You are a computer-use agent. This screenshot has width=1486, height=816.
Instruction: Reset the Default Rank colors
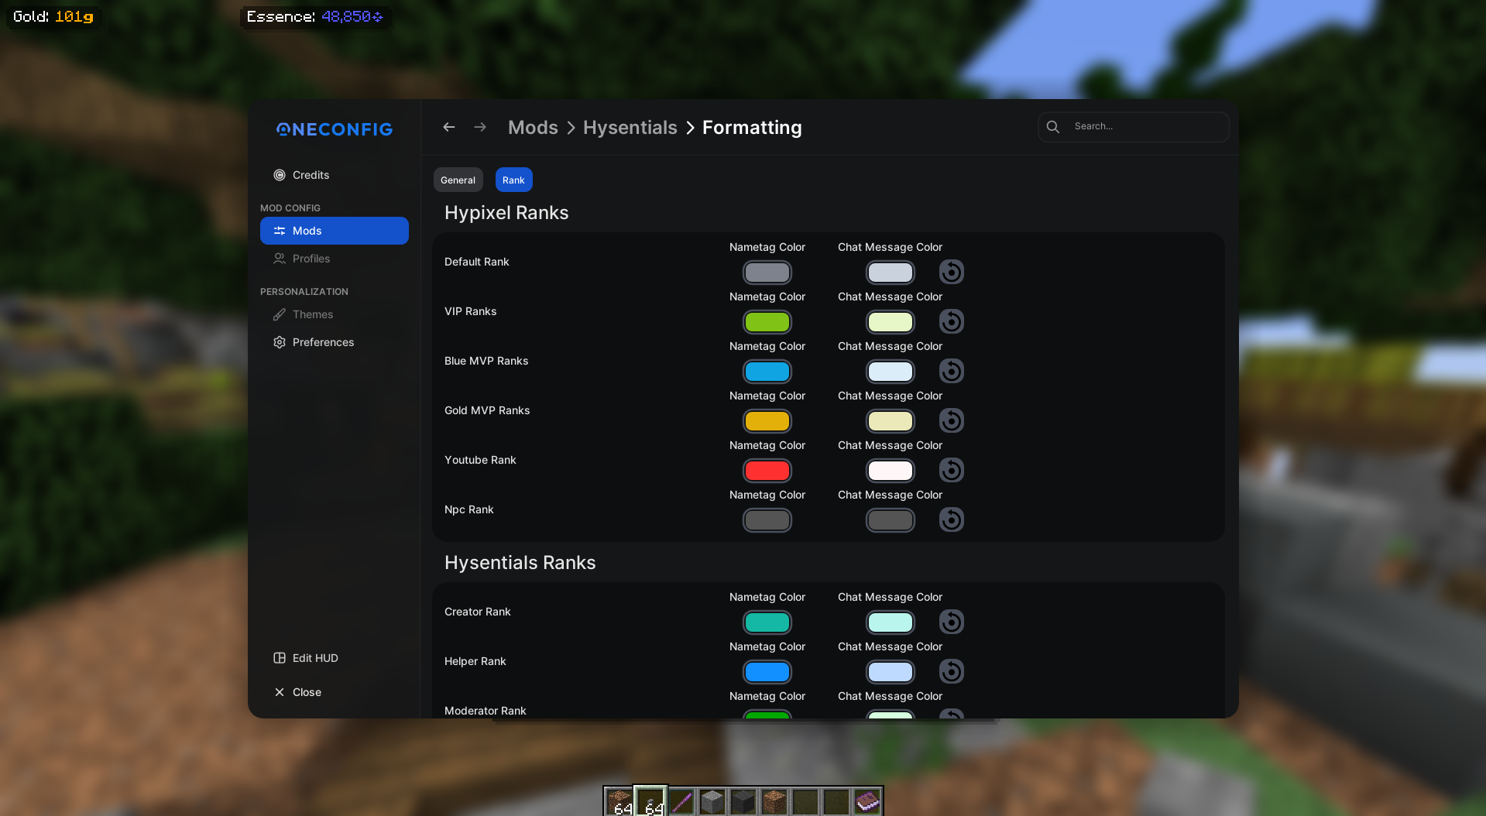[951, 272]
